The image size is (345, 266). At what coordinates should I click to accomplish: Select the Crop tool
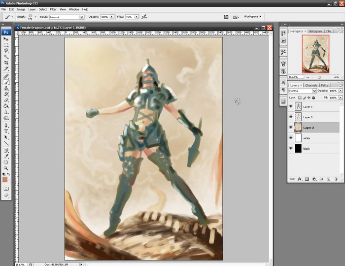6,63
